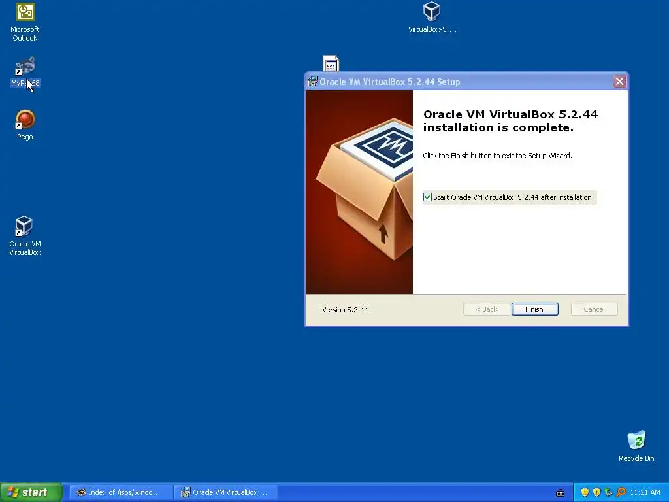Click the installer icon in the Setup title bar
This screenshot has width=669, height=502.
(x=312, y=82)
